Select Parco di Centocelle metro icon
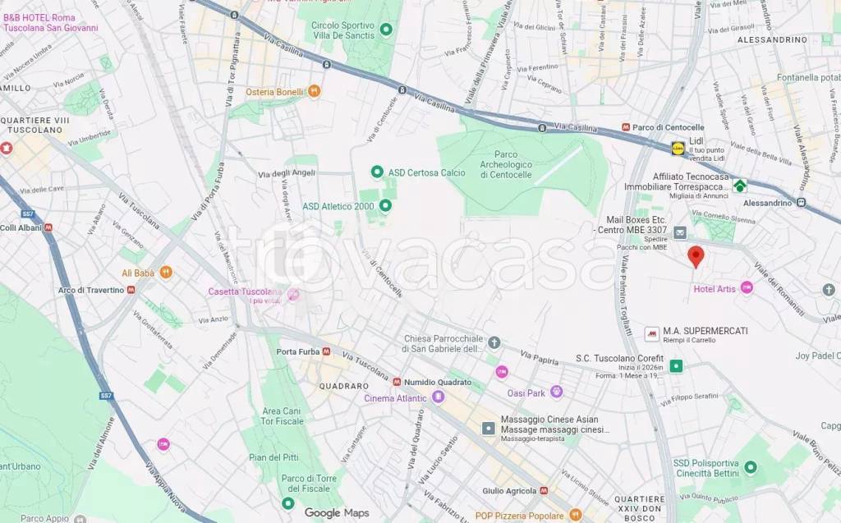The width and height of the screenshot is (841, 523). [625, 127]
